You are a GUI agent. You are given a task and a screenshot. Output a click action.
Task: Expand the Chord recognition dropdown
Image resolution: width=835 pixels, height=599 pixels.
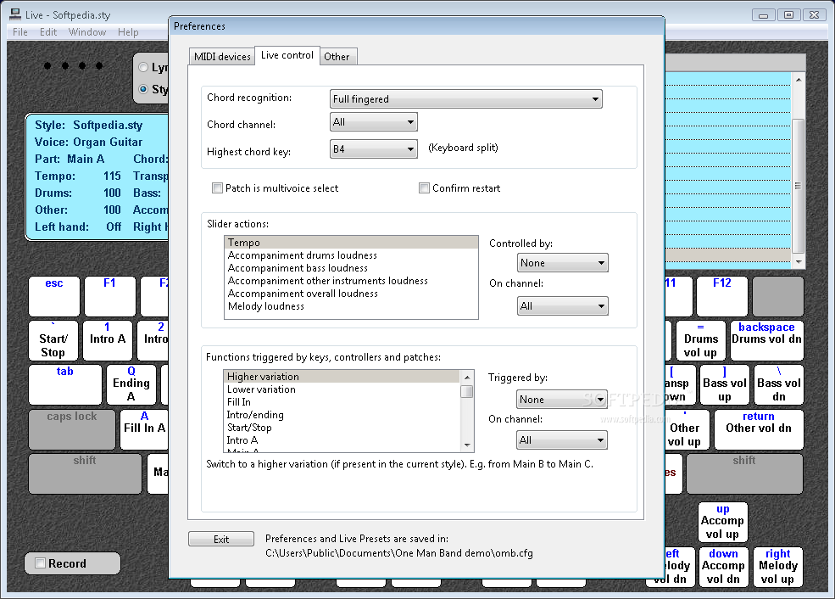click(x=466, y=99)
